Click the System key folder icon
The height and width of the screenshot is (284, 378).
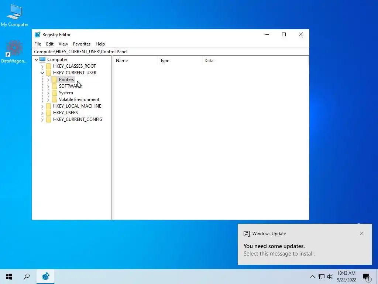55,93
